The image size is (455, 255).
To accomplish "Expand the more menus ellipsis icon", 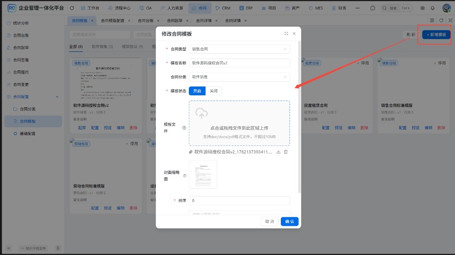I will click(358, 8).
